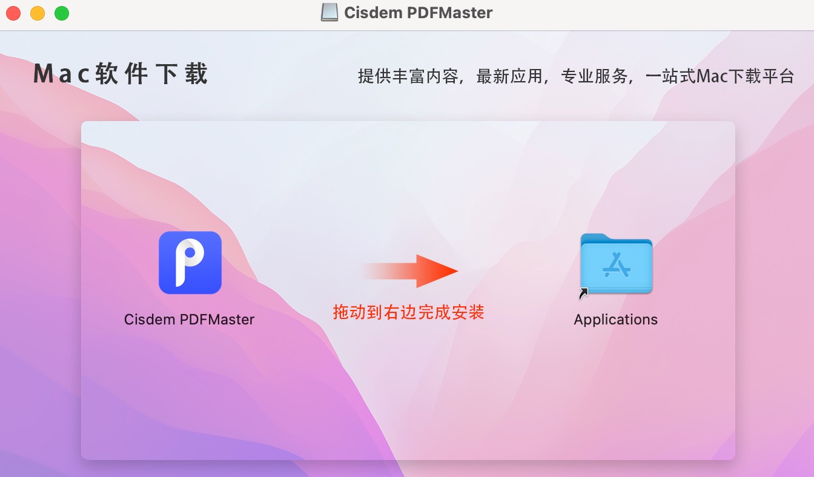Click the disk drive icon in title bar
The height and width of the screenshot is (477, 814).
pyautogui.click(x=329, y=12)
